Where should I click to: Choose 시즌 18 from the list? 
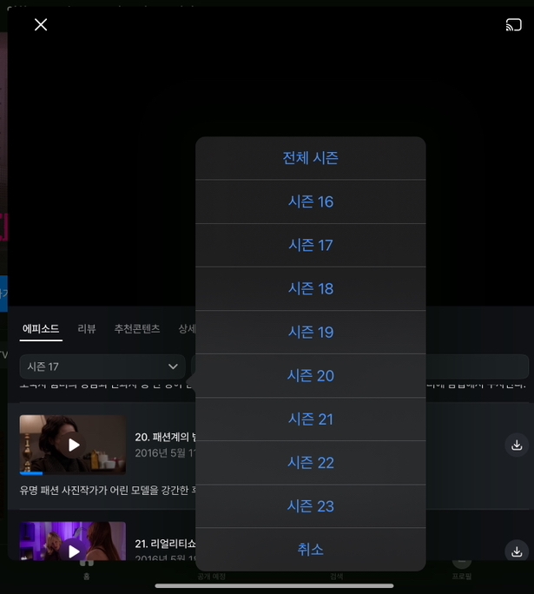click(x=311, y=288)
